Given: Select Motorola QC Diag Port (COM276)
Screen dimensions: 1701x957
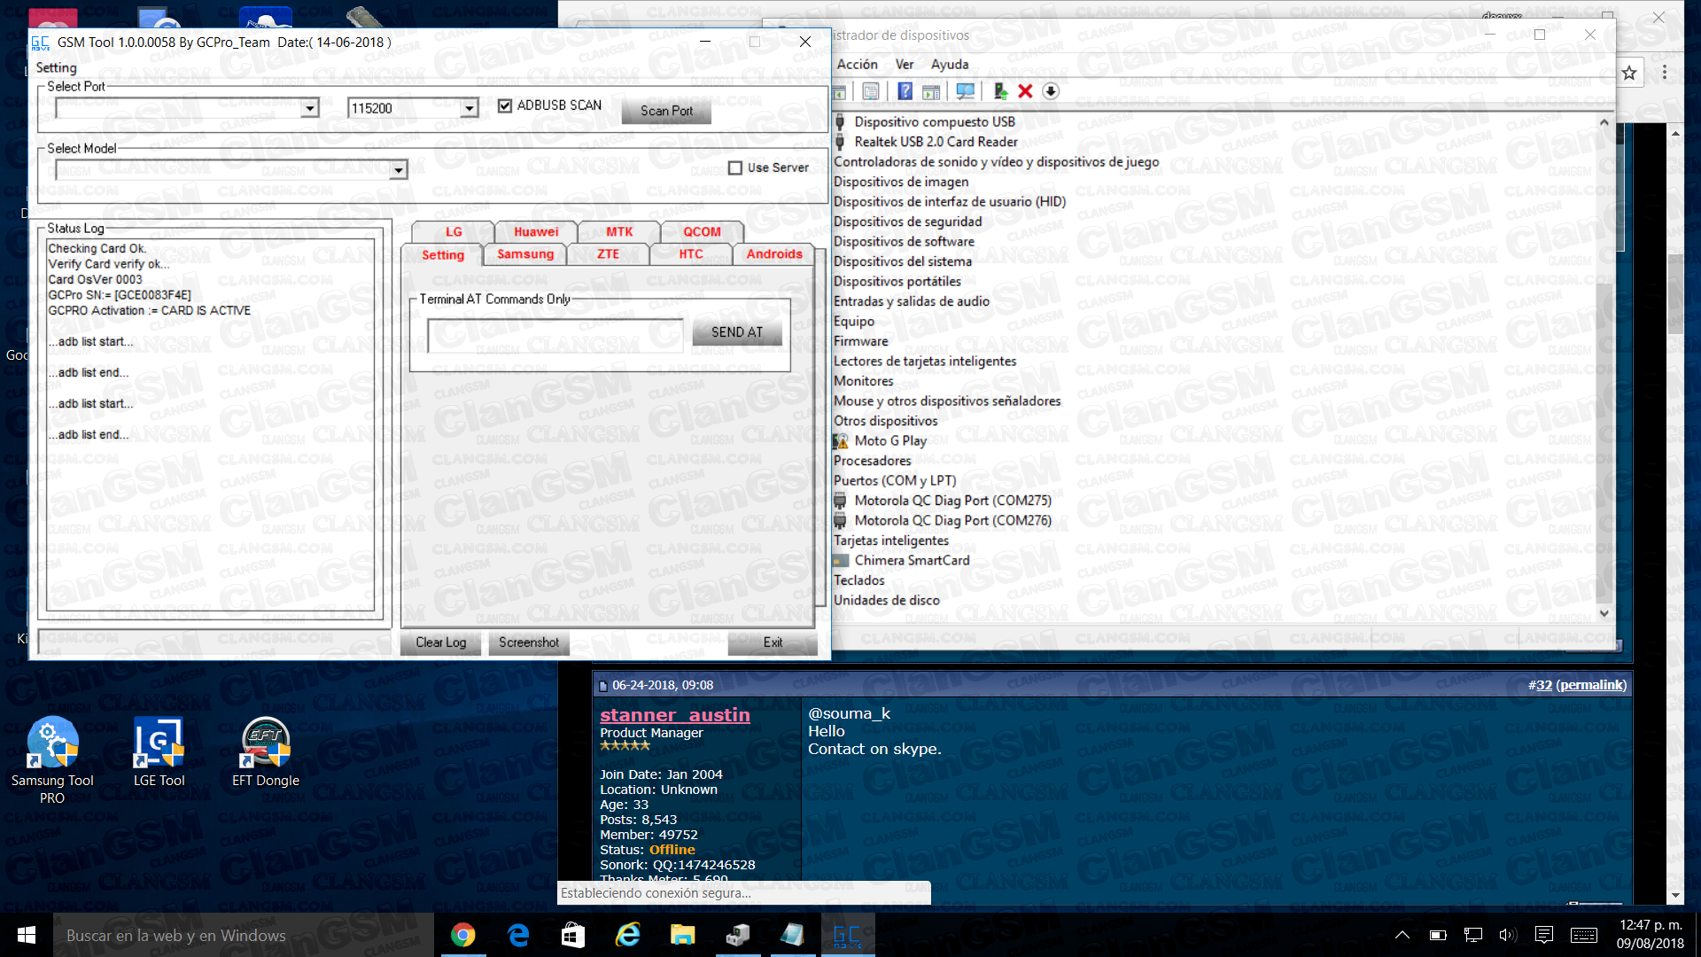Looking at the screenshot, I should coord(952,521).
